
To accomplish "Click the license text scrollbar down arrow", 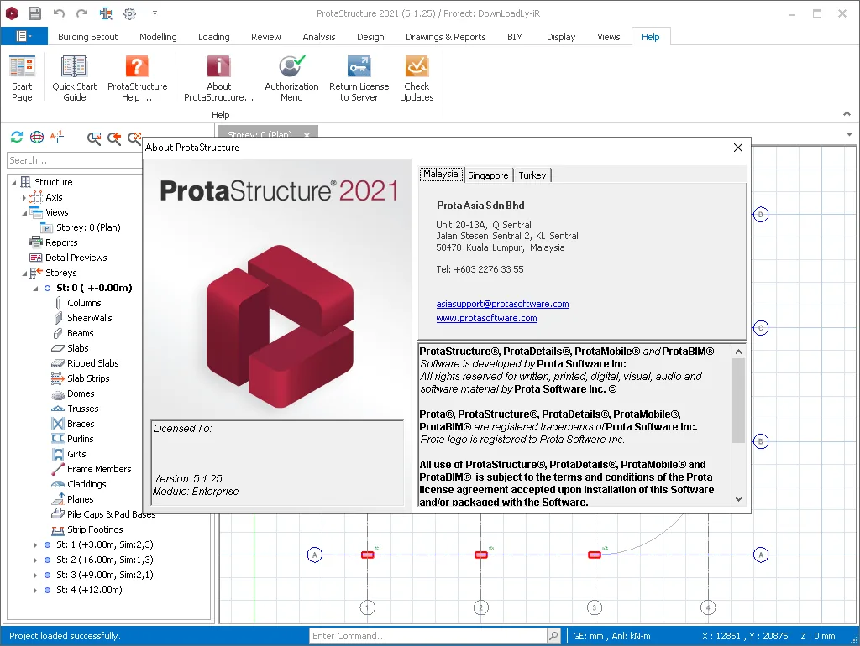I will (x=738, y=499).
